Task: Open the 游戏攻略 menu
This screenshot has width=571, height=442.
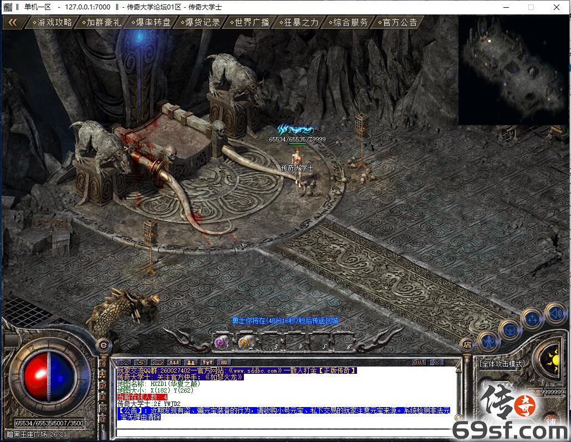Action: [52, 23]
